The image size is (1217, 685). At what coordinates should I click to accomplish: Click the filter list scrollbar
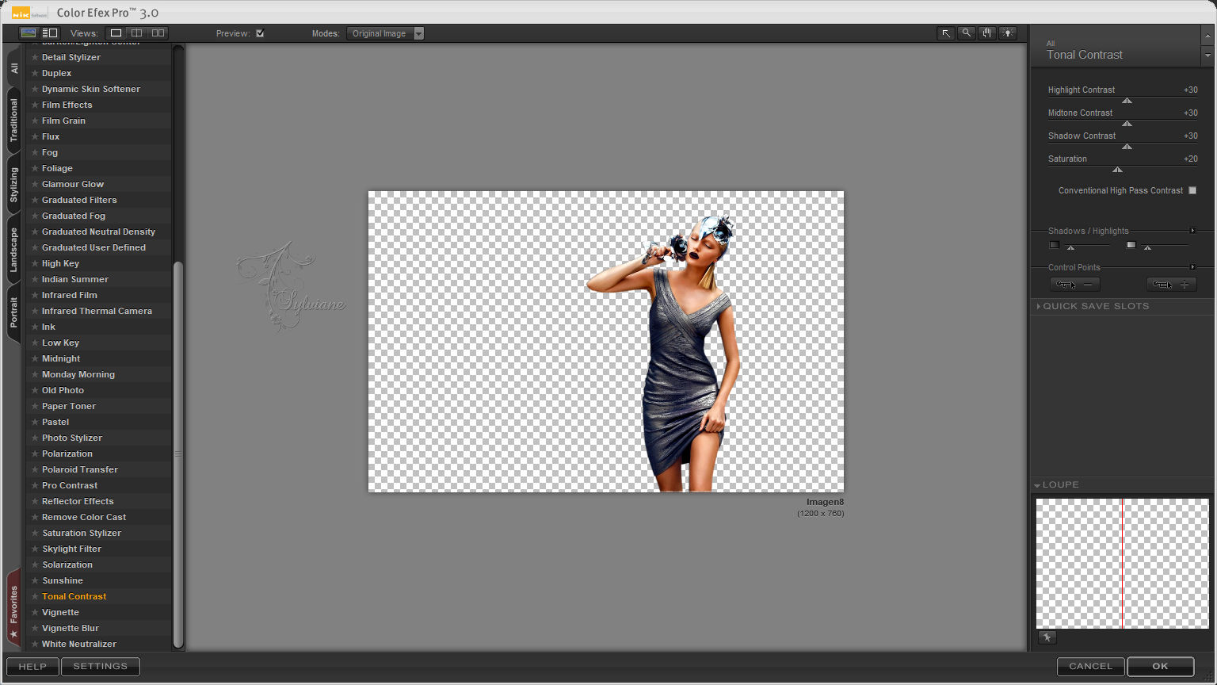coord(178,453)
